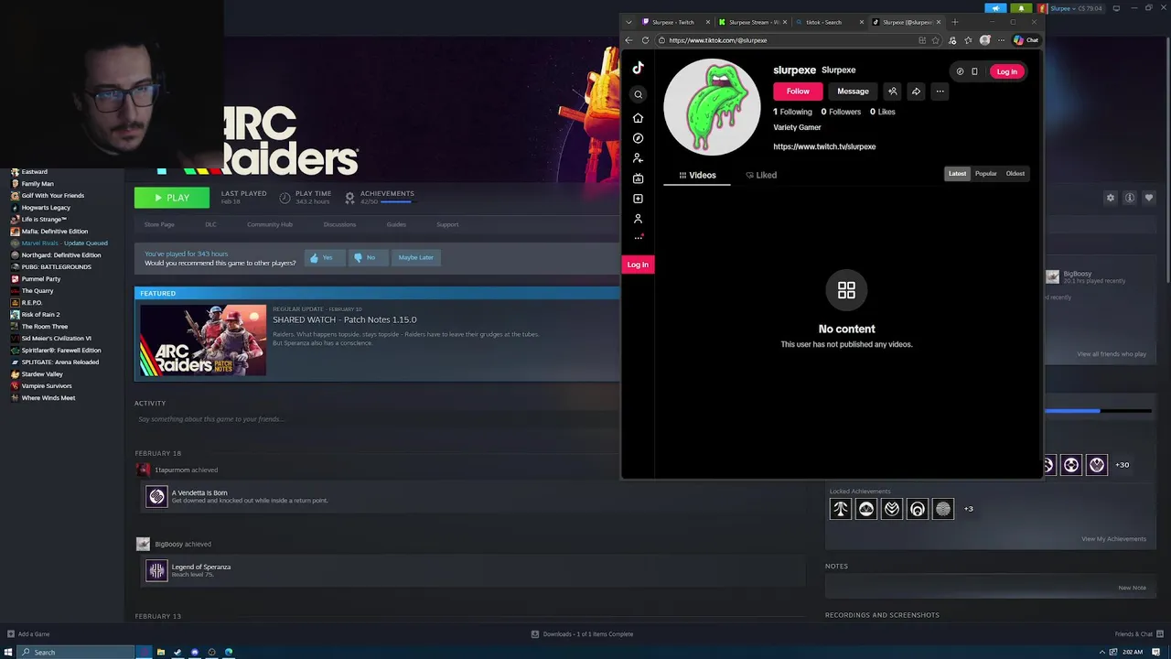Open the TikTok Following icon in sidebar
The image size is (1171, 659).
[x=638, y=158]
